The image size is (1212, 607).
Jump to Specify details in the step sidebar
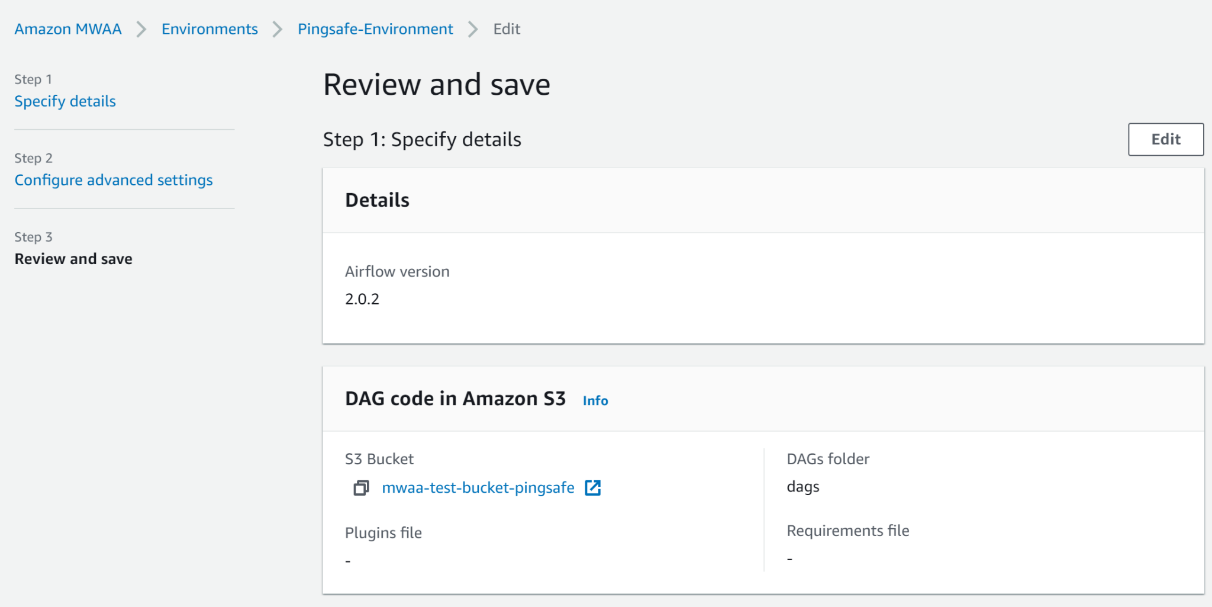pyautogui.click(x=65, y=101)
